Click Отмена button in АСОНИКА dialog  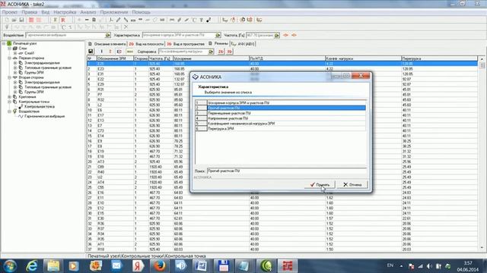pyautogui.click(x=352, y=184)
